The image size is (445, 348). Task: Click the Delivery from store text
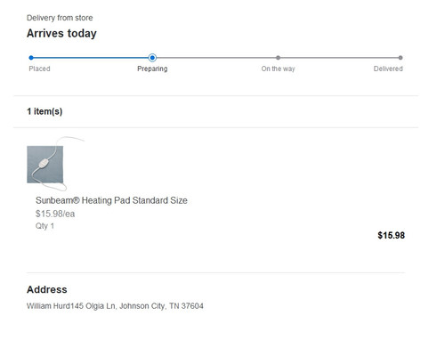pyautogui.click(x=60, y=18)
